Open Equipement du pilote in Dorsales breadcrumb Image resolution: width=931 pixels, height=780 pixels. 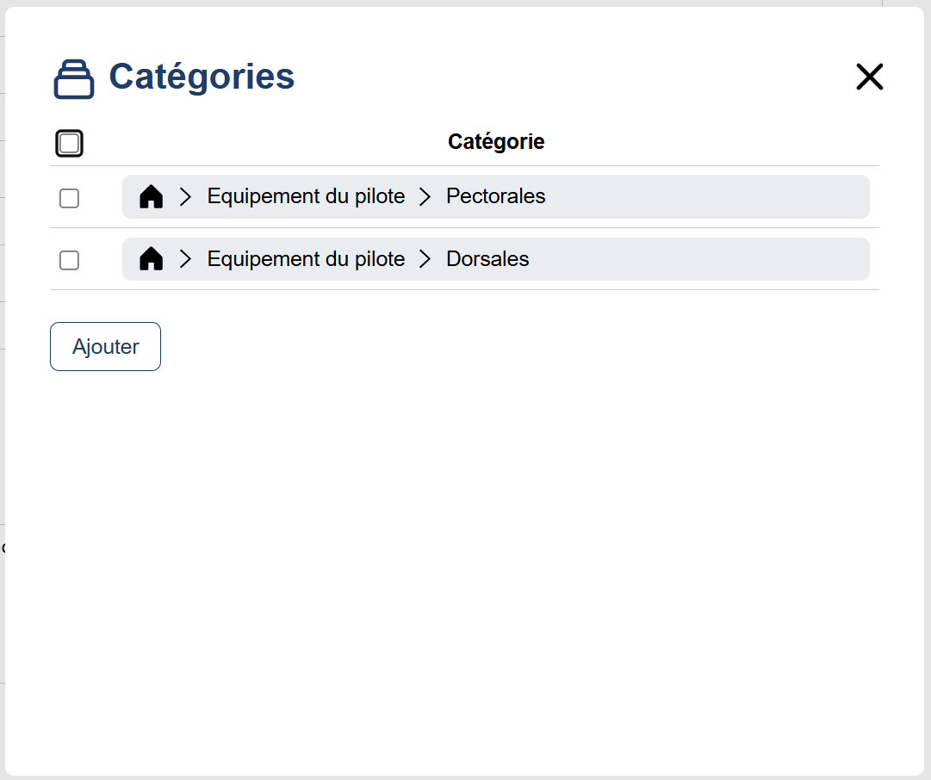(x=306, y=259)
